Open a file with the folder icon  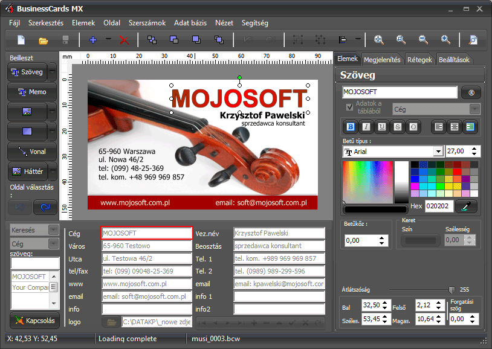point(44,40)
